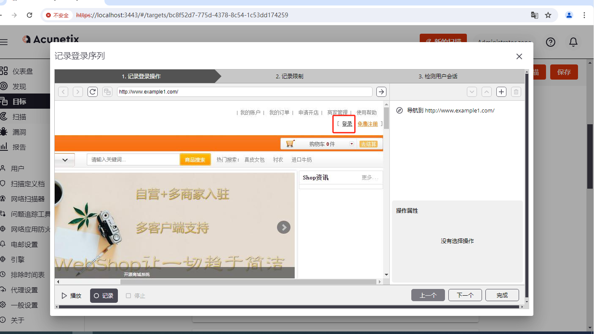This screenshot has width=594, height=334.
Task: Open the help question-mark icon in Acunetix header
Action: [551, 42]
